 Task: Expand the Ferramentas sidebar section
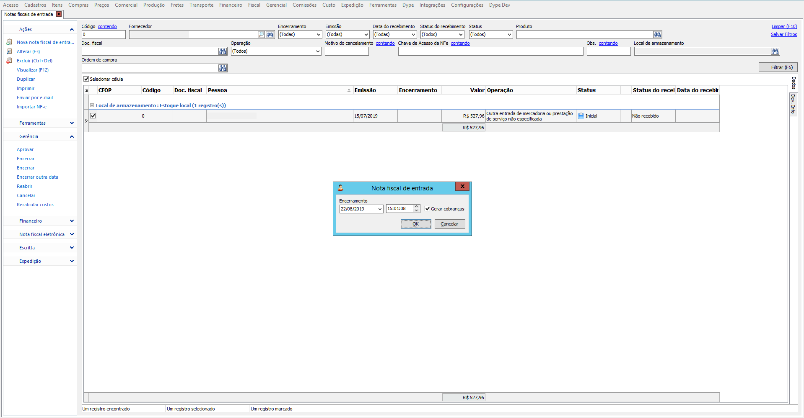[72, 123]
